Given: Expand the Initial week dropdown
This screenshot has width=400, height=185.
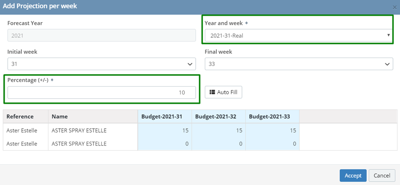Looking at the screenshot, I should (x=102, y=64).
